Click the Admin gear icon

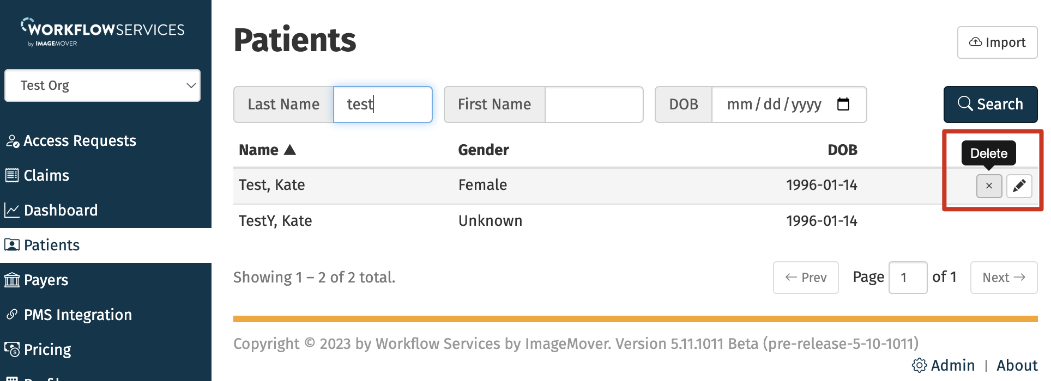[919, 365]
